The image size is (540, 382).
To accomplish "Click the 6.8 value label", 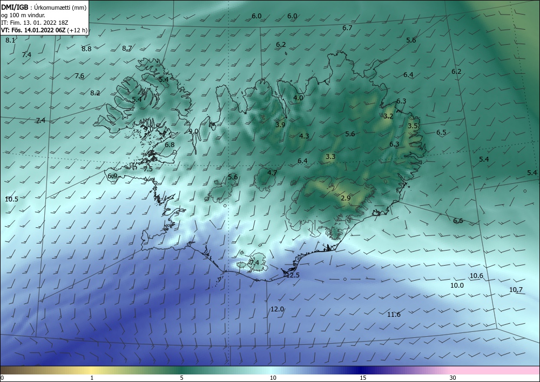I will pyautogui.click(x=170, y=145).
